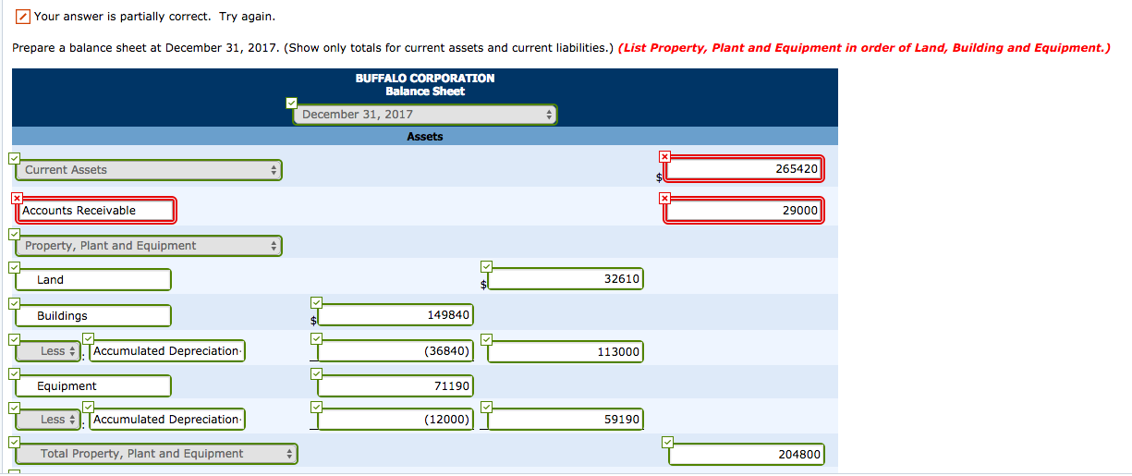Click red X icon beside Accounts Receivable label

(x=17, y=198)
